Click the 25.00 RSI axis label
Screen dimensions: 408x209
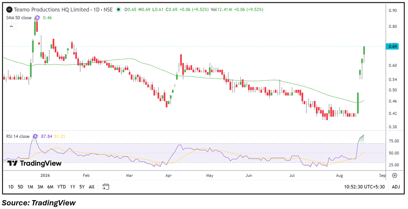[393, 165]
